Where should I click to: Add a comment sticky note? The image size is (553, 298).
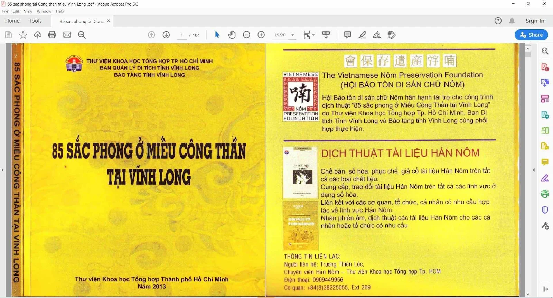tap(348, 35)
